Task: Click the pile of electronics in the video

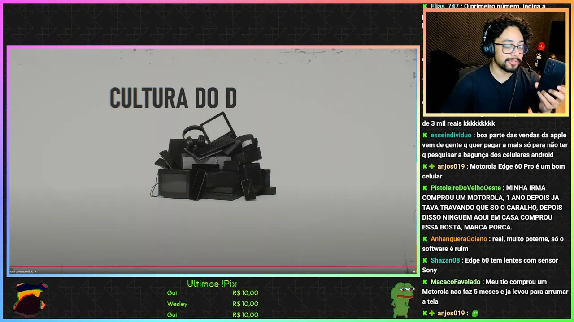Action: [213, 157]
